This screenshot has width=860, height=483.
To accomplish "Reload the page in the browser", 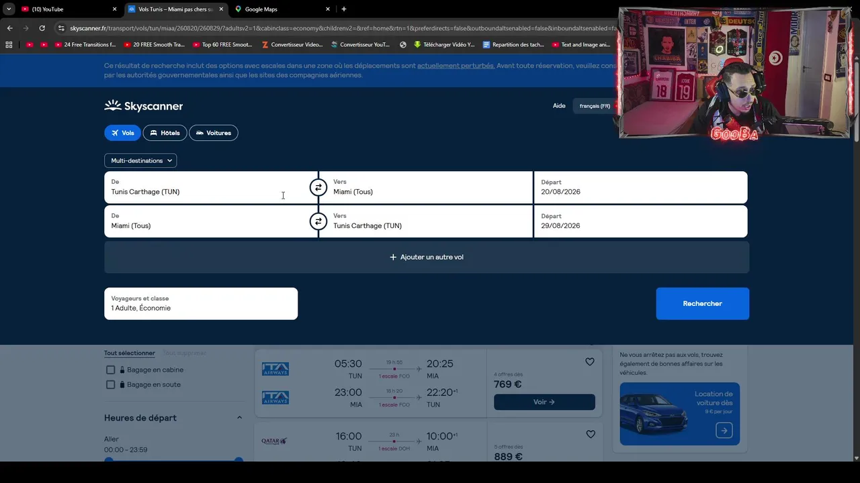I will (42, 28).
